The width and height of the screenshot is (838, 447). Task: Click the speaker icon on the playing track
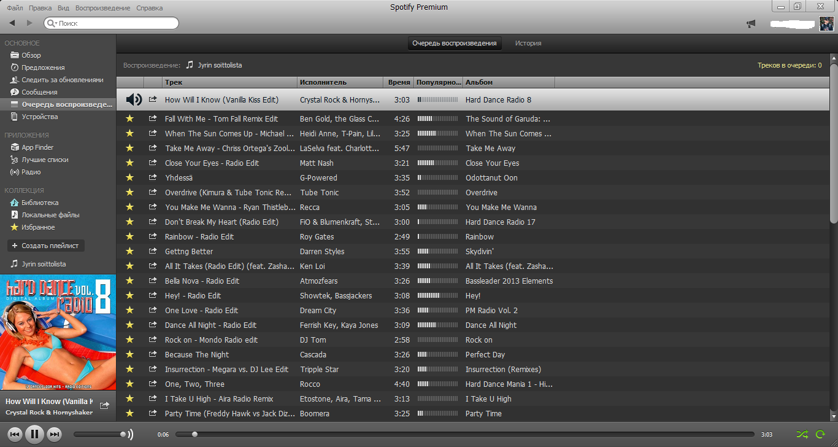(x=134, y=99)
